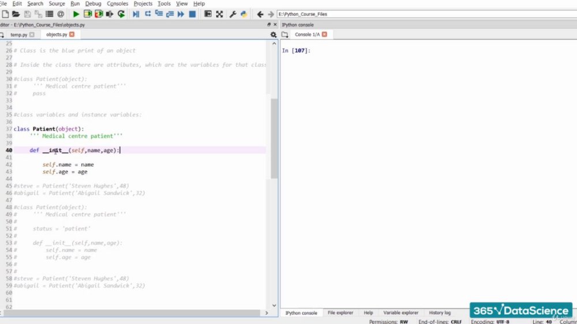Click the IPython prompt In [107]
This screenshot has width=577, height=324.
296,50
